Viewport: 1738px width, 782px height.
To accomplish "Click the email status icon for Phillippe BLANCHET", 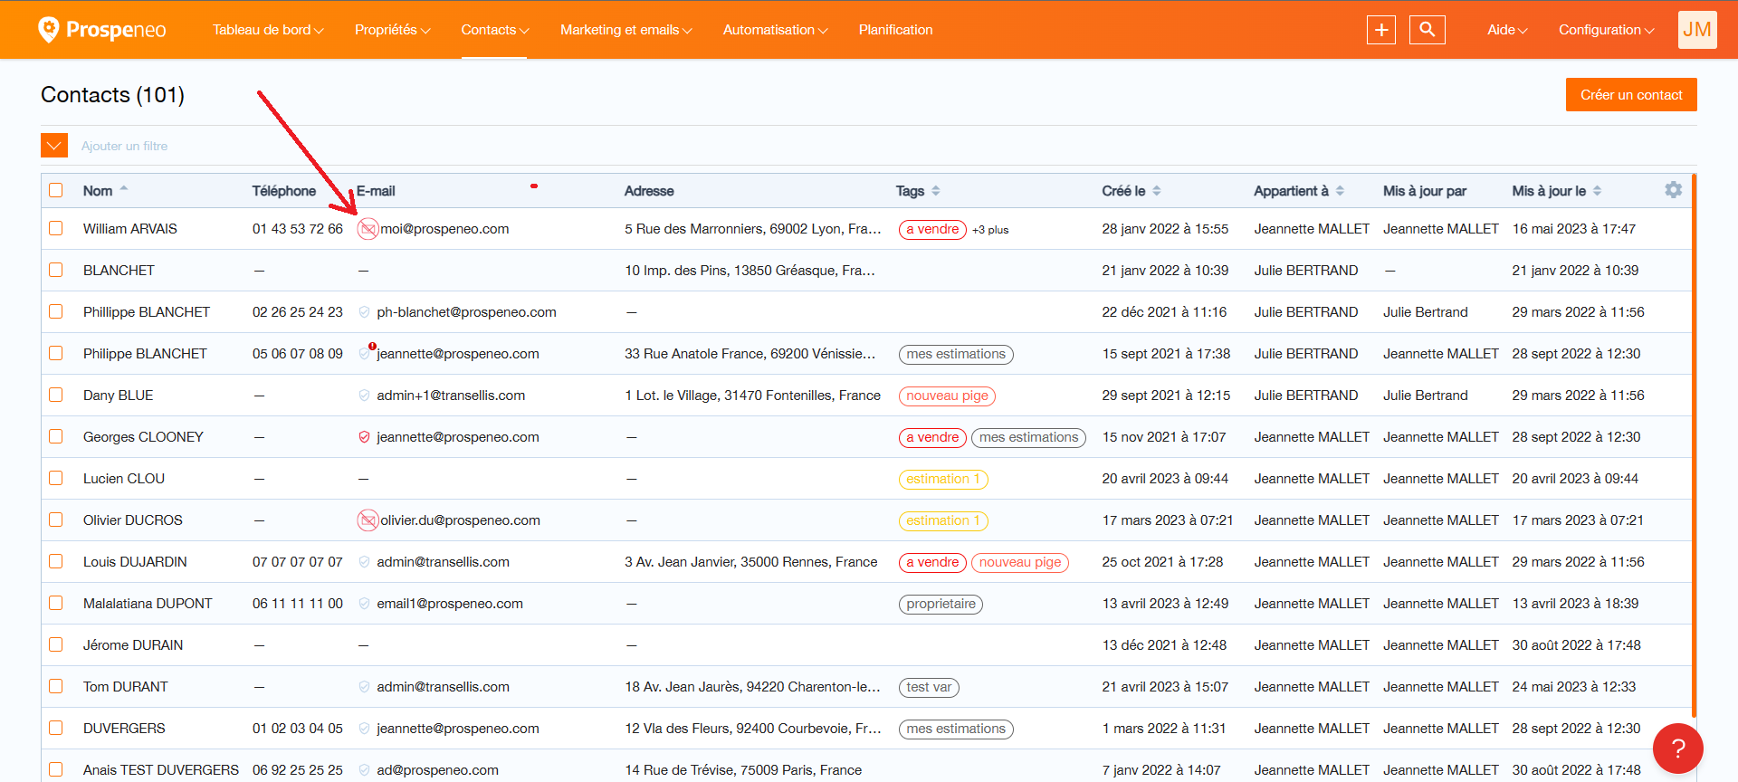I will click(x=364, y=312).
